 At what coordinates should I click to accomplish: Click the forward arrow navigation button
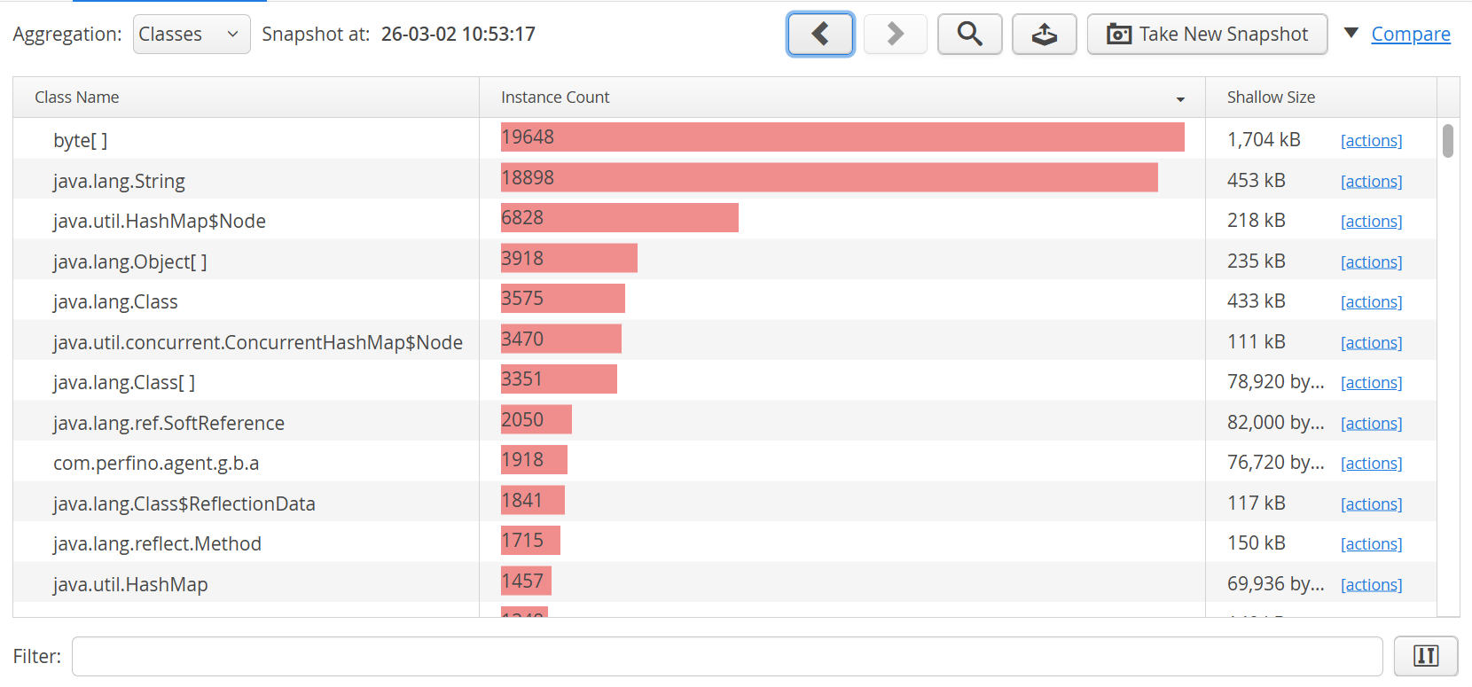895,35
